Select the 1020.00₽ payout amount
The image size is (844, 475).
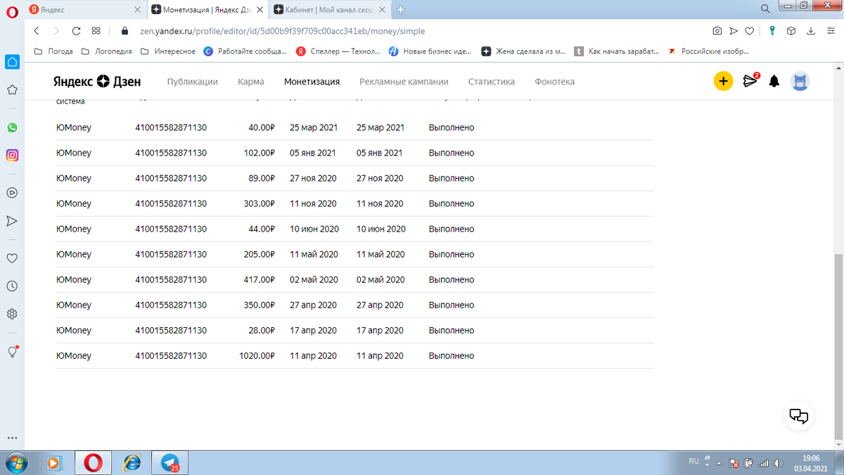[257, 356]
